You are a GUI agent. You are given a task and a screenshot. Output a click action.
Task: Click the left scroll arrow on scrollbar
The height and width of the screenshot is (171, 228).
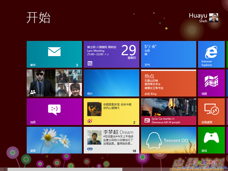4,169
